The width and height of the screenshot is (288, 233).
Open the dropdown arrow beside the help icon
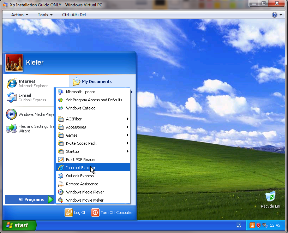click(x=281, y=15)
